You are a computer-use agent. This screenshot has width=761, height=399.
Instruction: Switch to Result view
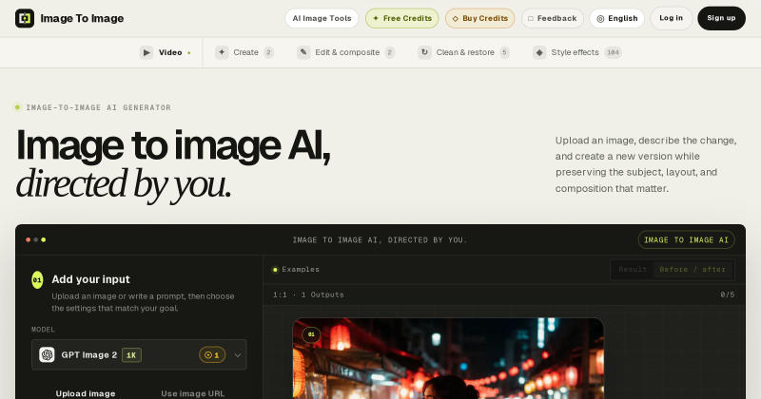[633, 270]
